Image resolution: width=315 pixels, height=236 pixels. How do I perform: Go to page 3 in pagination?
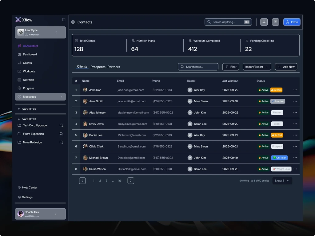click(x=106, y=181)
